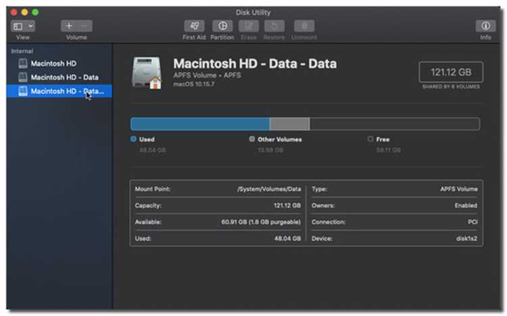The height and width of the screenshot is (316, 507).
Task: Show volume Info panel
Action: click(x=485, y=26)
